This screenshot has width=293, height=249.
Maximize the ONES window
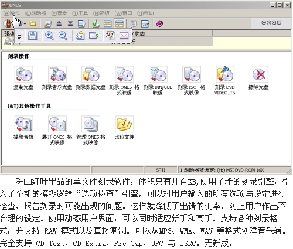tap(280, 5)
